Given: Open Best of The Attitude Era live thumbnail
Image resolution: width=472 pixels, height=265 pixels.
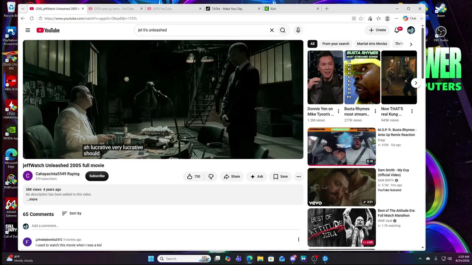Looking at the screenshot, I should click(x=341, y=227).
